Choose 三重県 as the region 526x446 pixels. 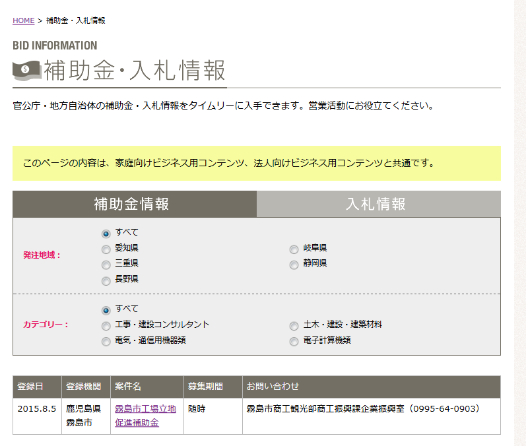pyautogui.click(x=106, y=265)
